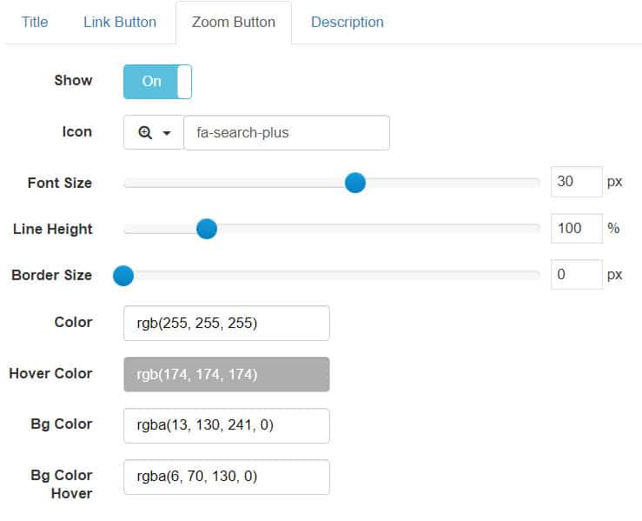Click the Show label
This screenshot has width=642, height=521.
coord(73,80)
